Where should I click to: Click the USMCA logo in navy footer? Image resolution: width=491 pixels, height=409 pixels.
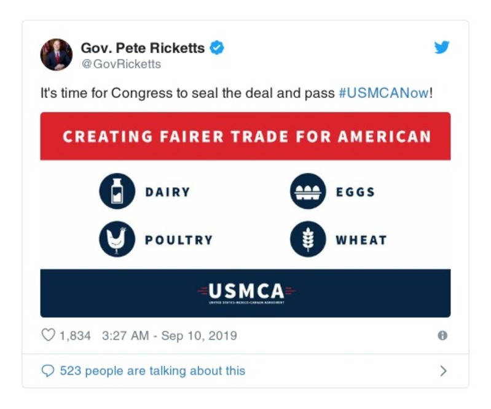246,292
